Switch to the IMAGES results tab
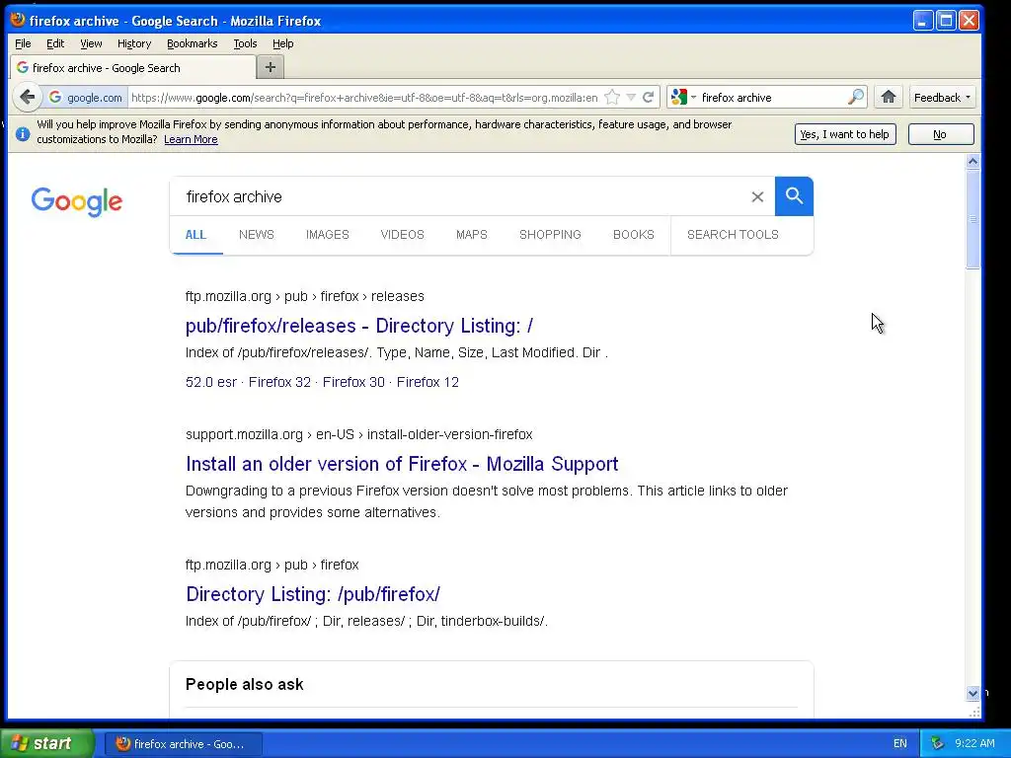 [328, 235]
